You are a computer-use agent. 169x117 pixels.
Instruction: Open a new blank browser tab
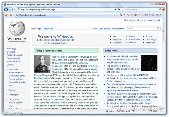(66, 15)
